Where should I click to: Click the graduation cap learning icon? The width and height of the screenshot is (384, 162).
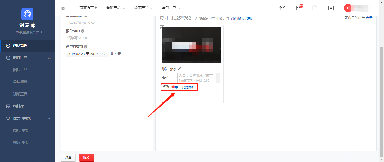coord(282,8)
